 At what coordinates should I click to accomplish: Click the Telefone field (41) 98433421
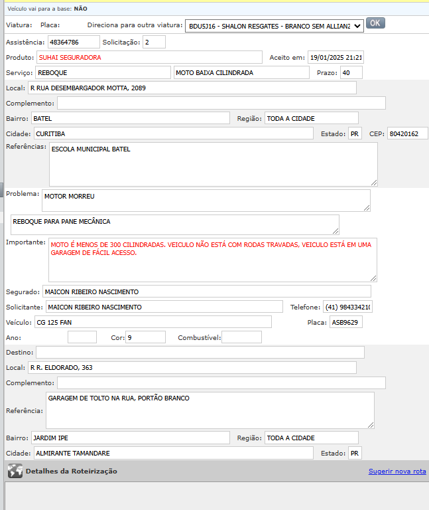(x=347, y=307)
